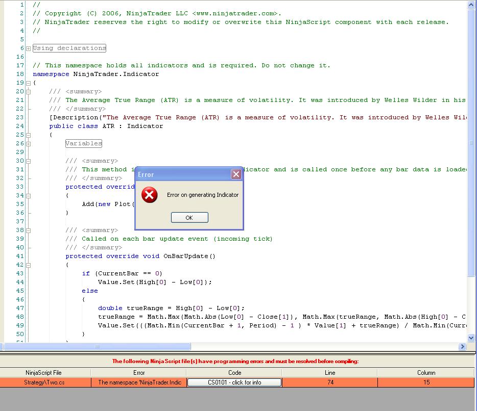Image resolution: width=477 pixels, height=411 pixels.
Task: Click red programming errors warning text
Action: point(235,361)
